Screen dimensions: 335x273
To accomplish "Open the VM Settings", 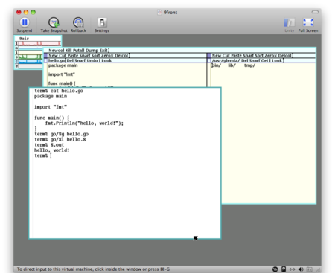I will tap(102, 25).
